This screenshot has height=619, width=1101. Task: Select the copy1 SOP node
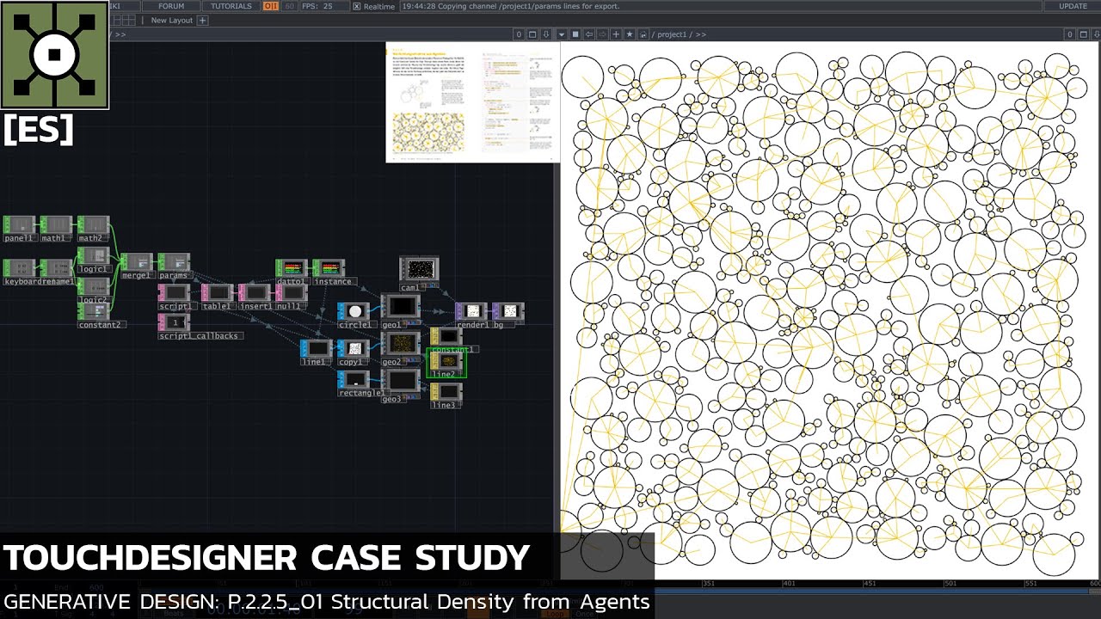click(x=353, y=352)
